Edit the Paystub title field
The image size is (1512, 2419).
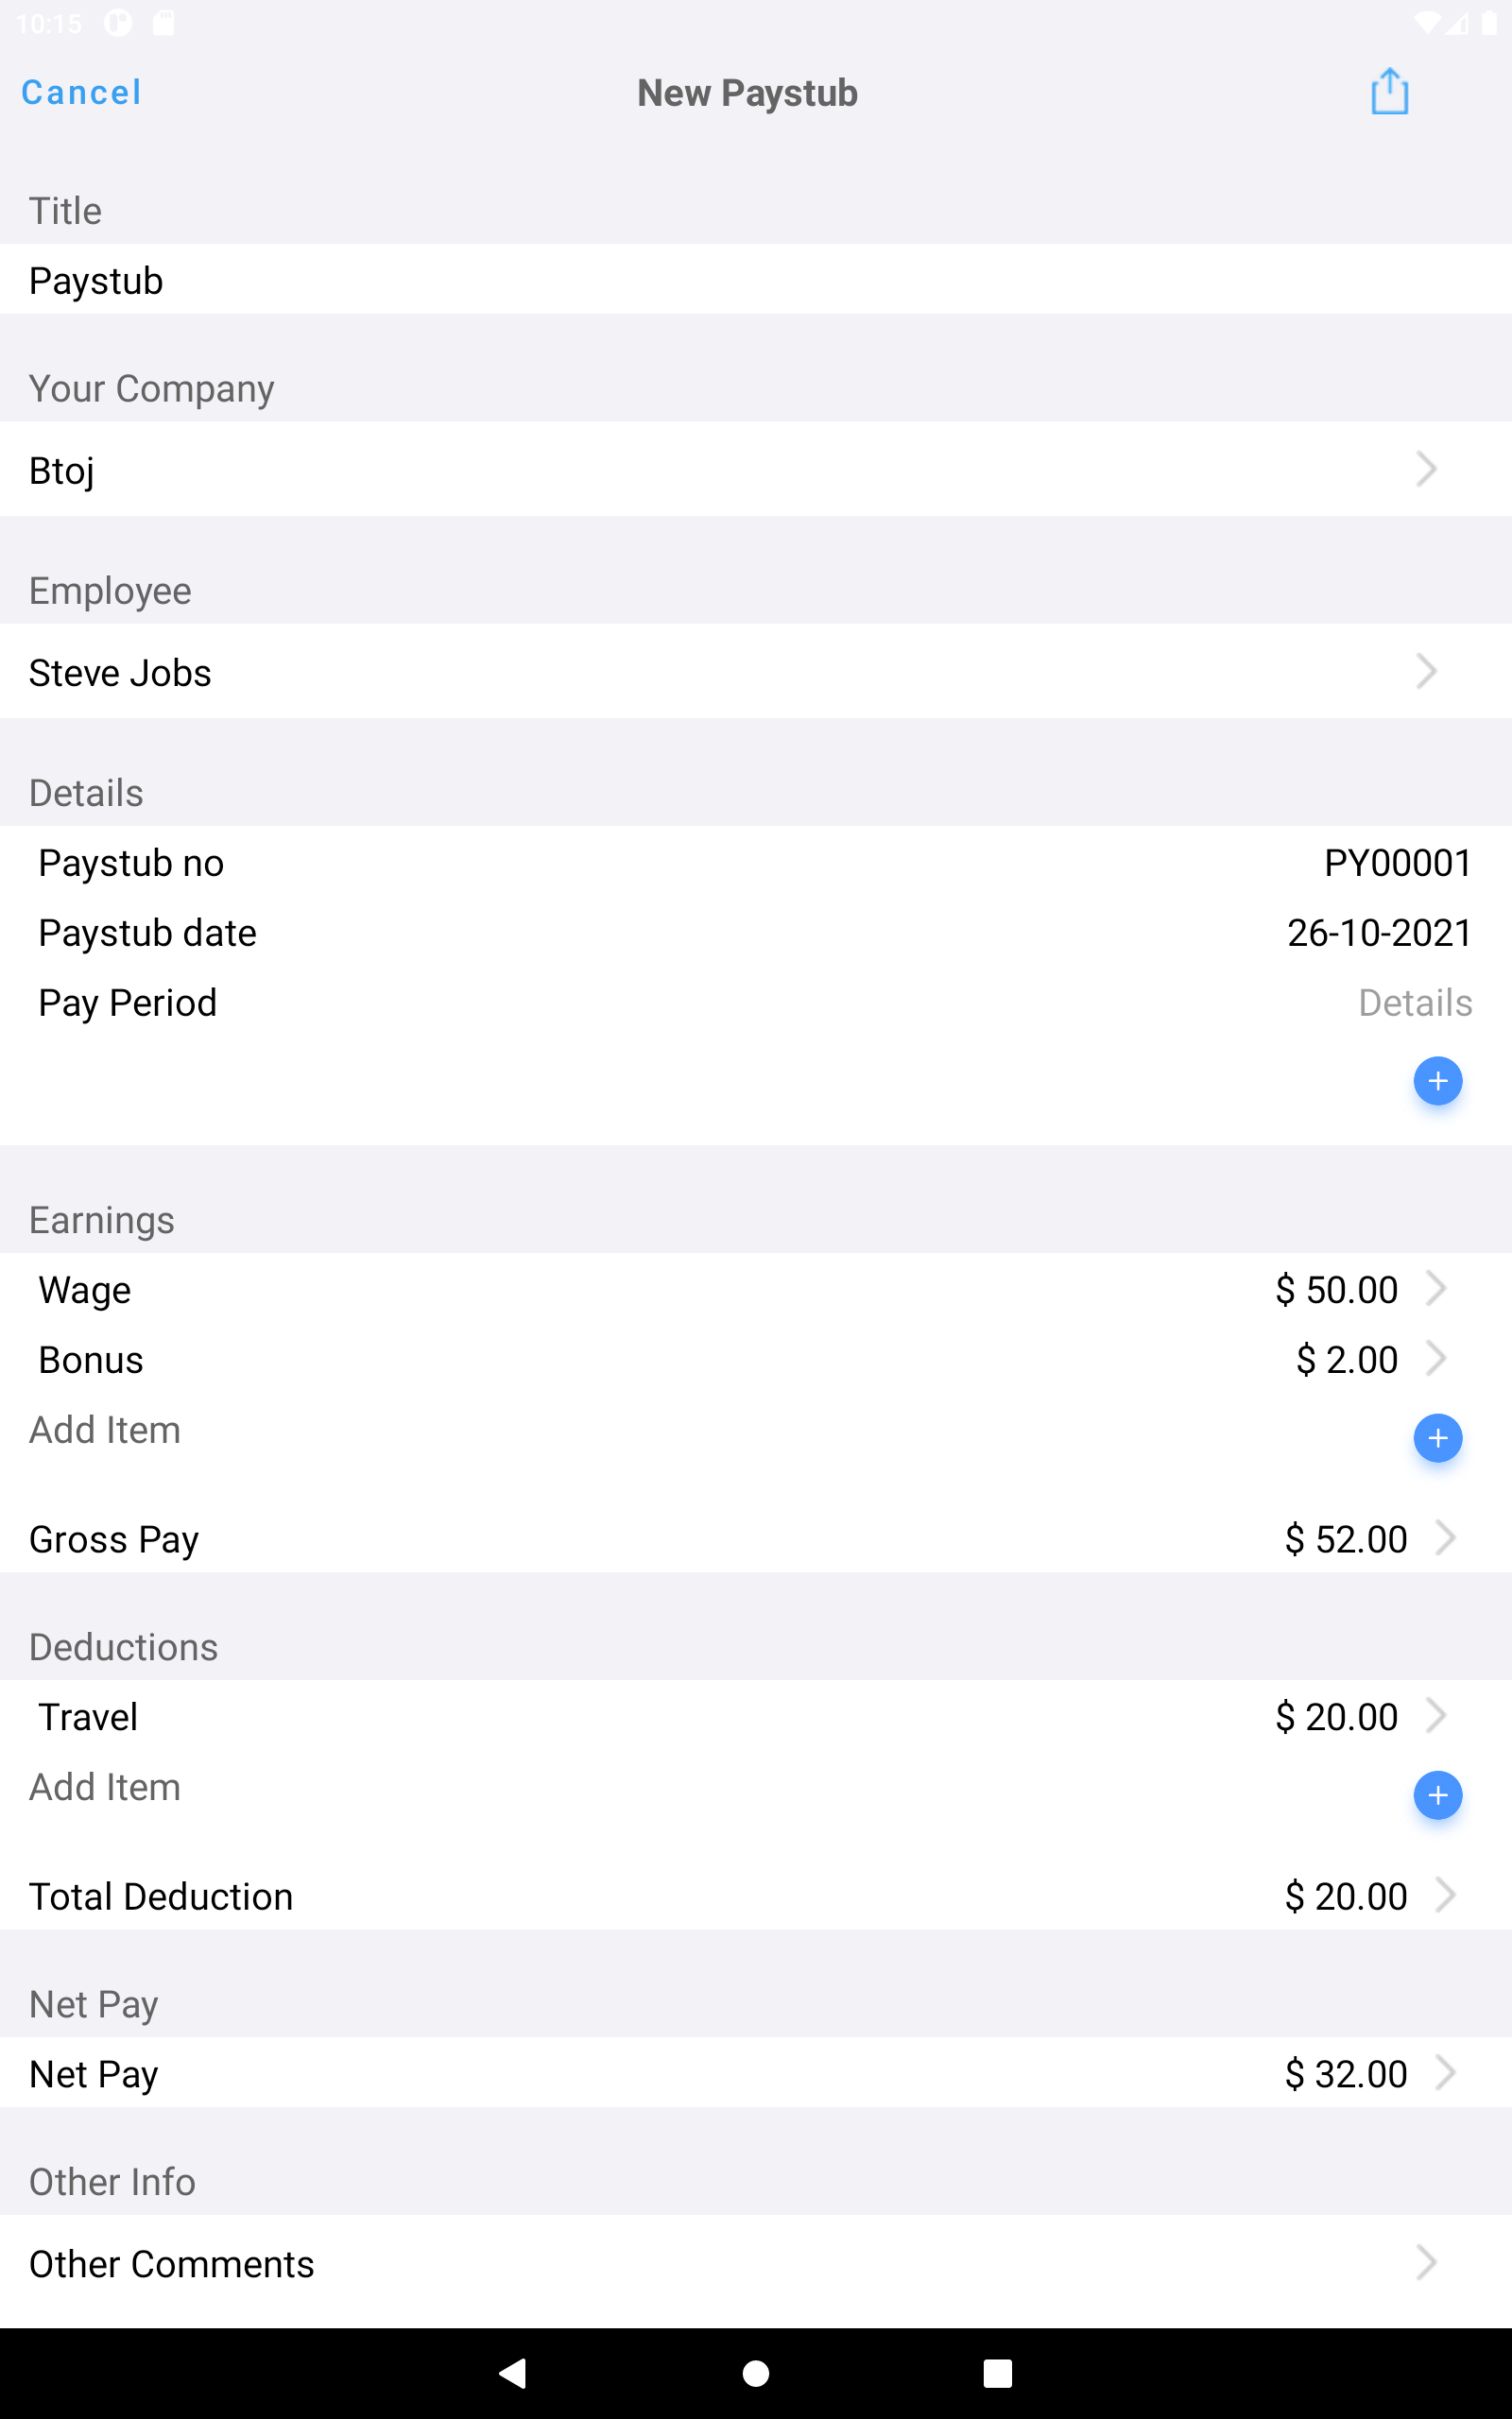[x=756, y=280]
